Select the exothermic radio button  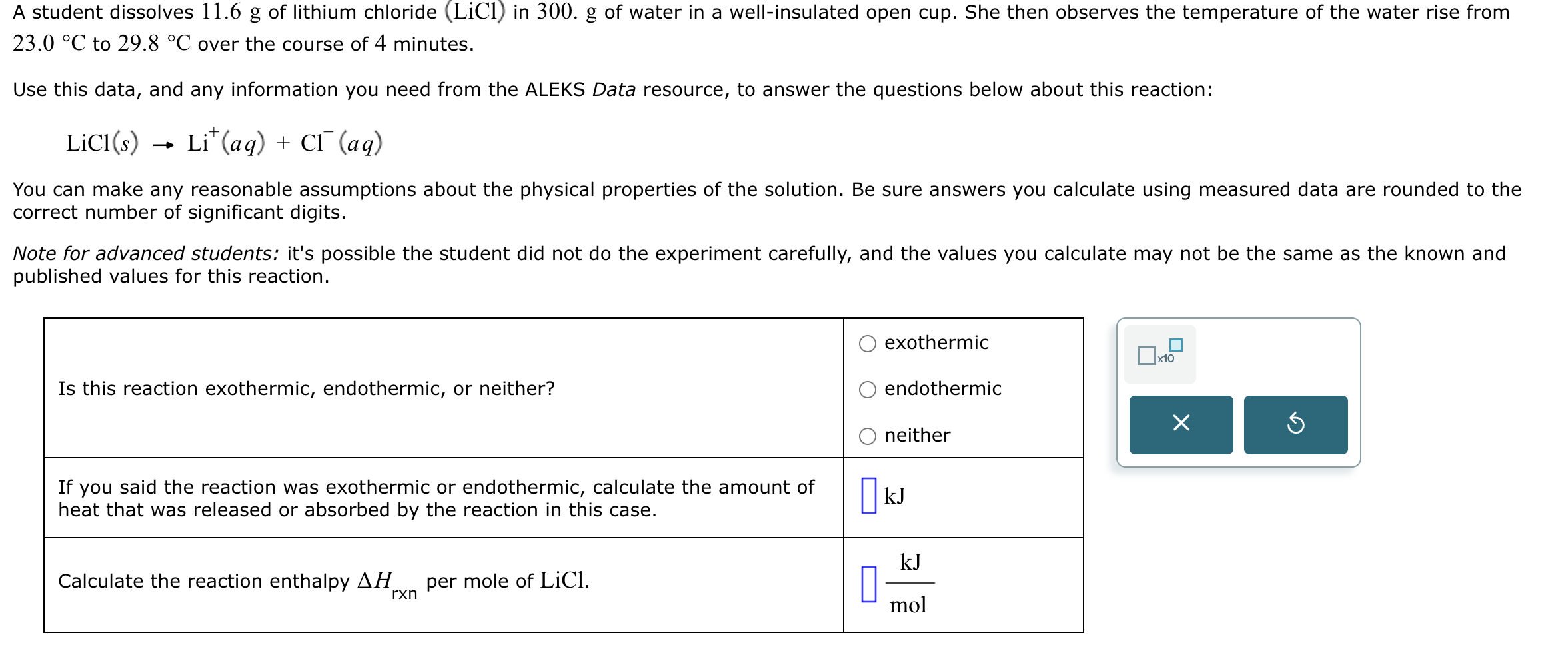pyautogui.click(x=867, y=342)
